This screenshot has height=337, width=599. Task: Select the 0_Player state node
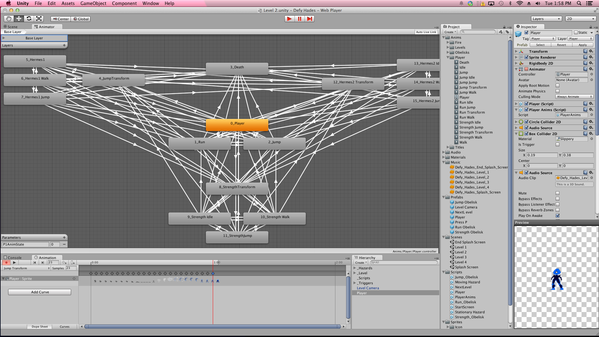pos(237,124)
